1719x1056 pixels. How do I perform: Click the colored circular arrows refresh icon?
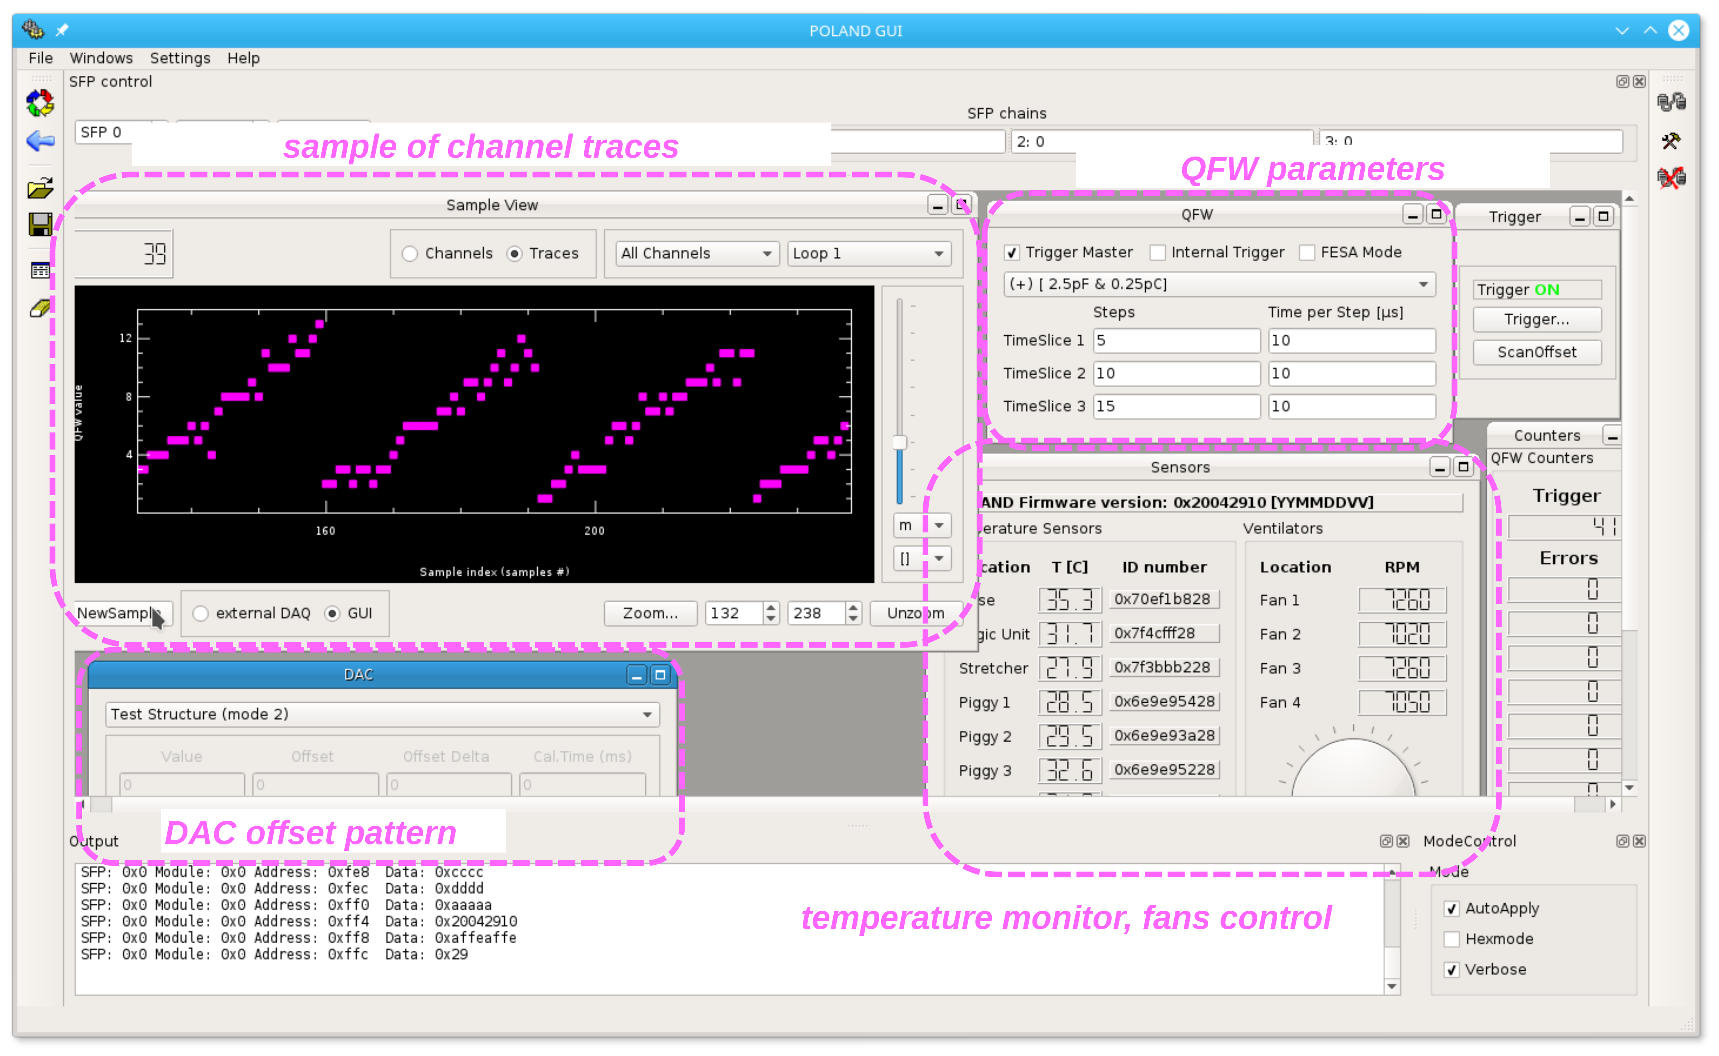pyautogui.click(x=40, y=103)
